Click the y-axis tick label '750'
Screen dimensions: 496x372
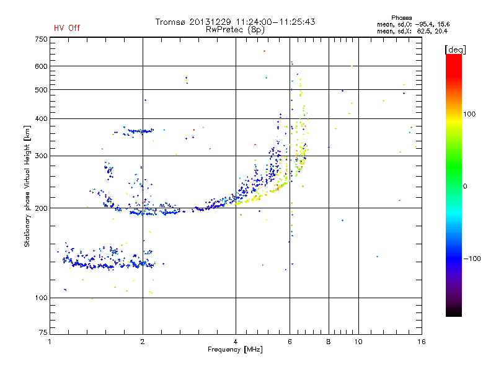[x=42, y=39]
